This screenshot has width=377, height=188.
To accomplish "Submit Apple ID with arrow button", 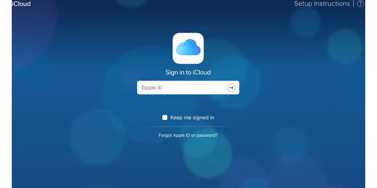I will pos(231,88).
